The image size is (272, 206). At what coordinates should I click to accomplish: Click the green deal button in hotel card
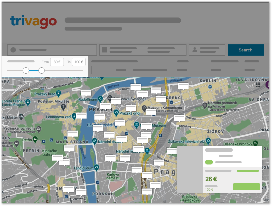click(x=246, y=187)
